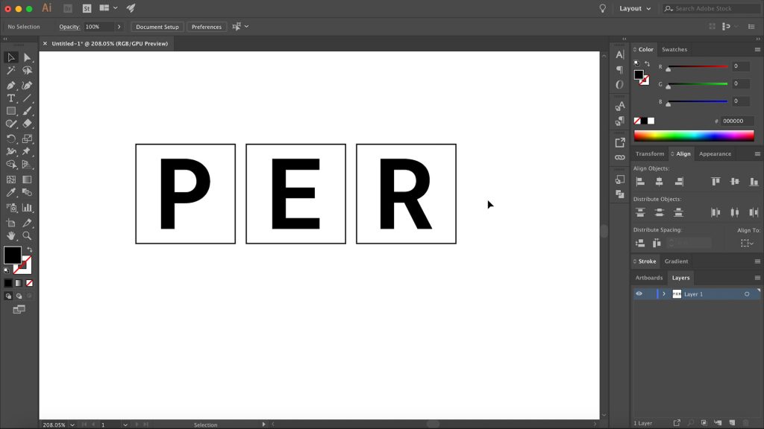Select the Column Graph tool
764x429 pixels.
tap(28, 208)
